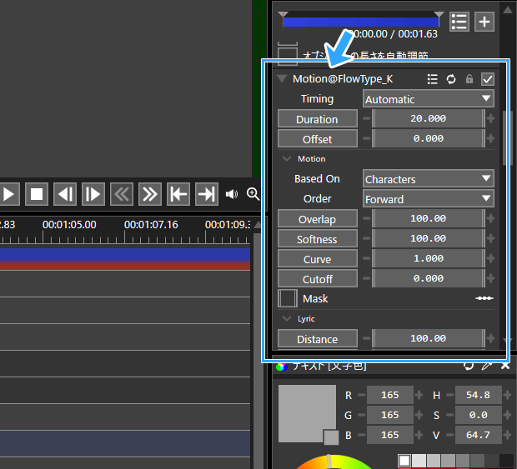The image size is (517, 469).
Task: Step back one frame
Action: point(65,194)
